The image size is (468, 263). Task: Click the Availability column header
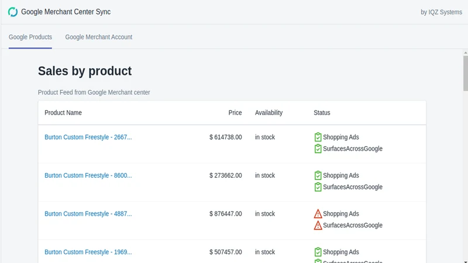(x=269, y=113)
